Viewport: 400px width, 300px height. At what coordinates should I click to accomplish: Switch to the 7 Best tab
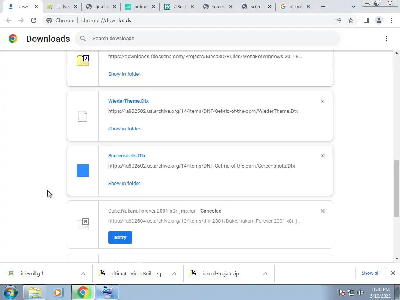[x=179, y=7]
